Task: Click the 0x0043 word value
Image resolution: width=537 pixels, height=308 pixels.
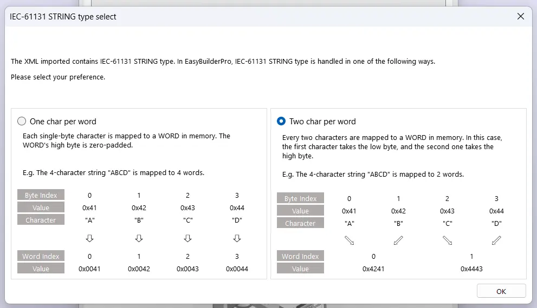Action: (187, 269)
